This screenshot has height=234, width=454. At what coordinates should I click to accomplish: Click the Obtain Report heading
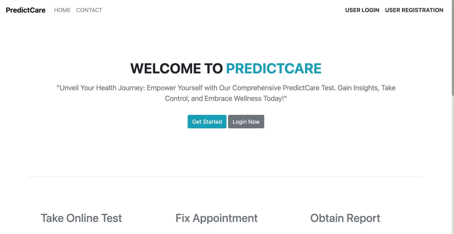point(345,218)
